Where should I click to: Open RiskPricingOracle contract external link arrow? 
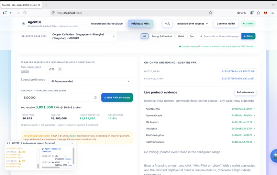coord(254,142)
